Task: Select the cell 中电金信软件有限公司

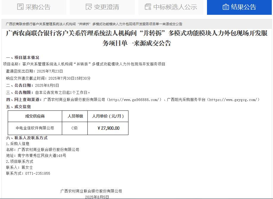Action: pyautogui.click(x=35, y=128)
